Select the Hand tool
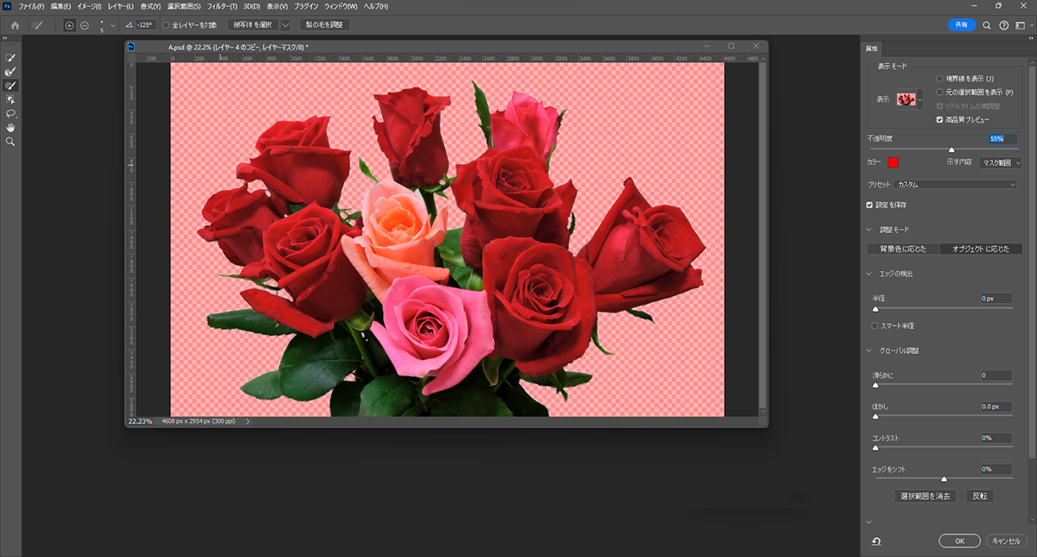Image resolution: width=1037 pixels, height=557 pixels. coord(10,127)
